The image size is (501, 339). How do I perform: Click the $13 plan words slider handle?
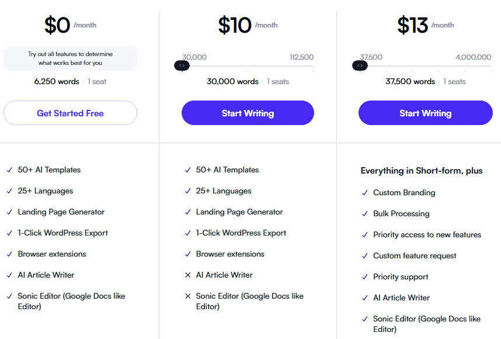click(x=360, y=65)
